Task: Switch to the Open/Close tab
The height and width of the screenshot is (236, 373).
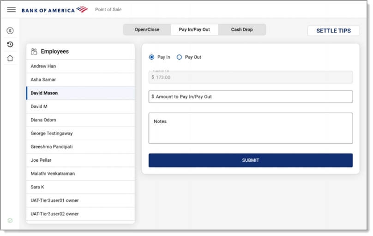Action: click(147, 30)
